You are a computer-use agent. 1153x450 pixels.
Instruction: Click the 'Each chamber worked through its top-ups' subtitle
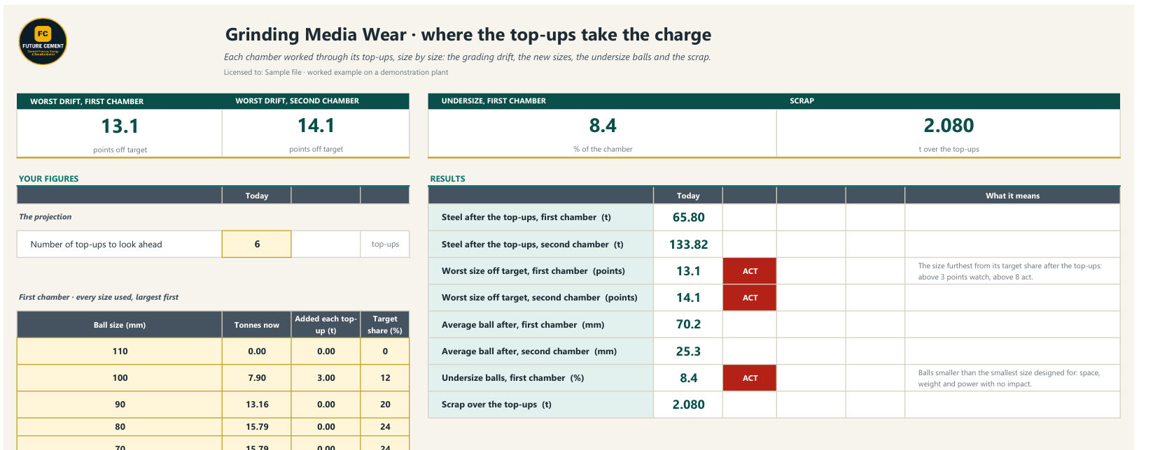click(x=467, y=57)
